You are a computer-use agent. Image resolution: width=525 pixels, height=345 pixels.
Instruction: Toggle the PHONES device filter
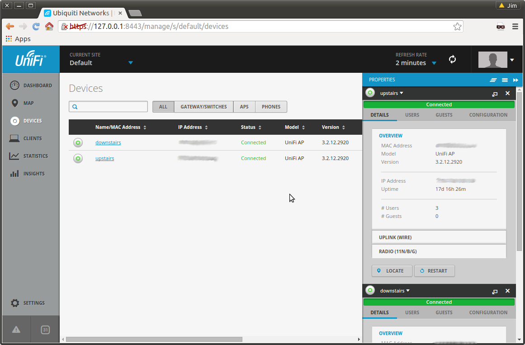pyautogui.click(x=271, y=107)
